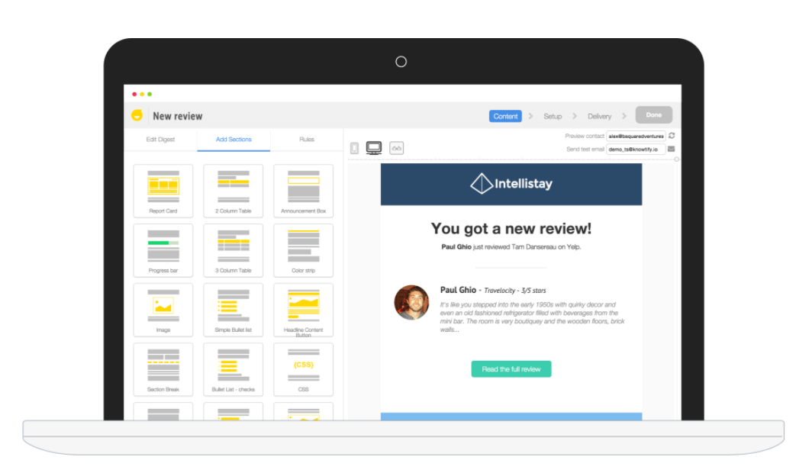Switch to mobile preview mode
The image size is (796, 476).
pyautogui.click(x=354, y=148)
